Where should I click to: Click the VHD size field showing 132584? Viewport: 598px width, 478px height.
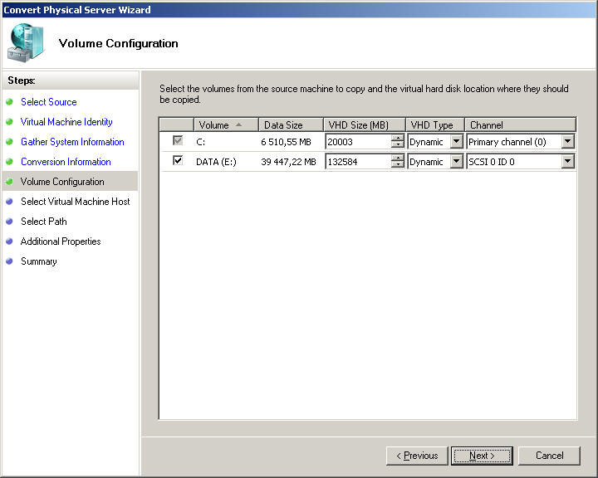tap(359, 162)
